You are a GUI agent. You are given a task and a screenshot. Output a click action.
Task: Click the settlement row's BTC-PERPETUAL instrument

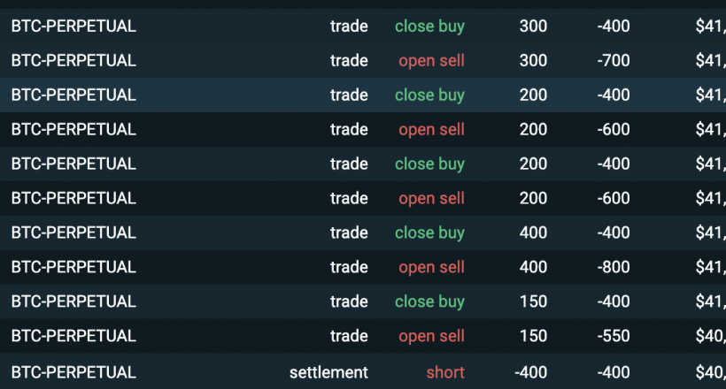pyautogui.click(x=73, y=372)
